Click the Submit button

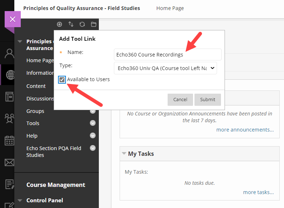point(208,100)
